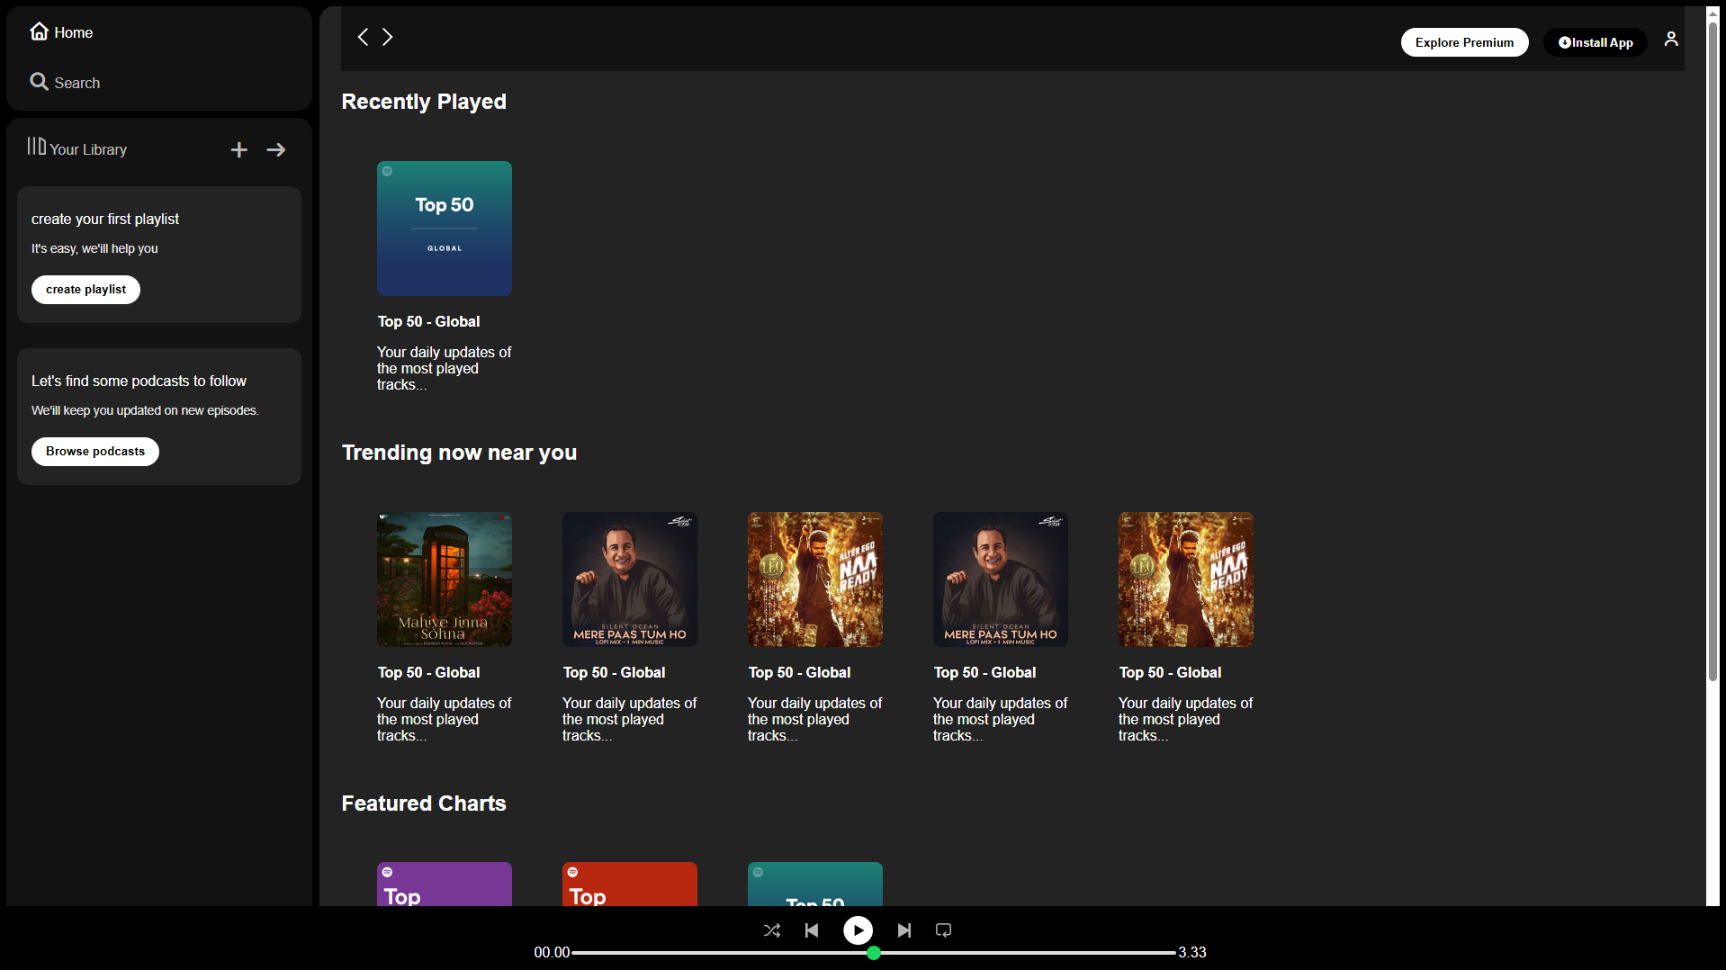Skip to the previous track

click(812, 930)
